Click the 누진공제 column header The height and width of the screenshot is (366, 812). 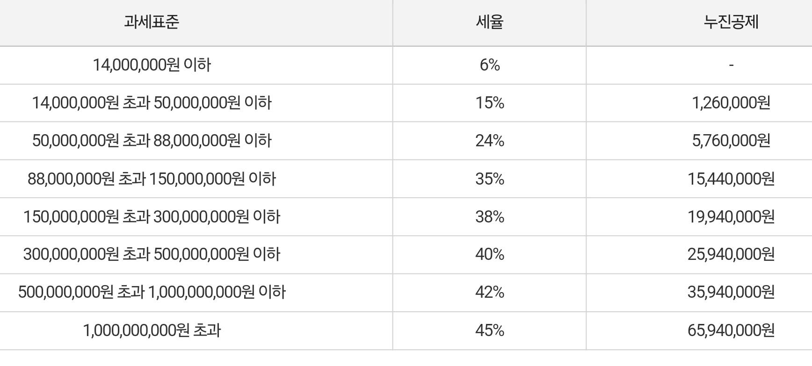pyautogui.click(x=731, y=22)
